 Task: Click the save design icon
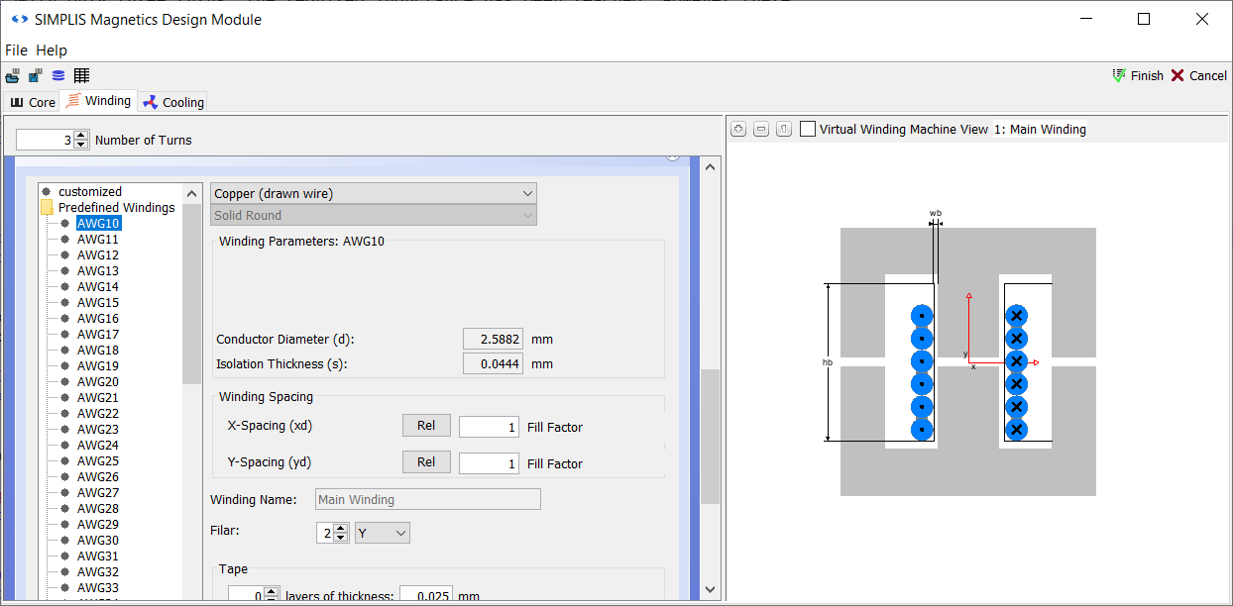[35, 76]
